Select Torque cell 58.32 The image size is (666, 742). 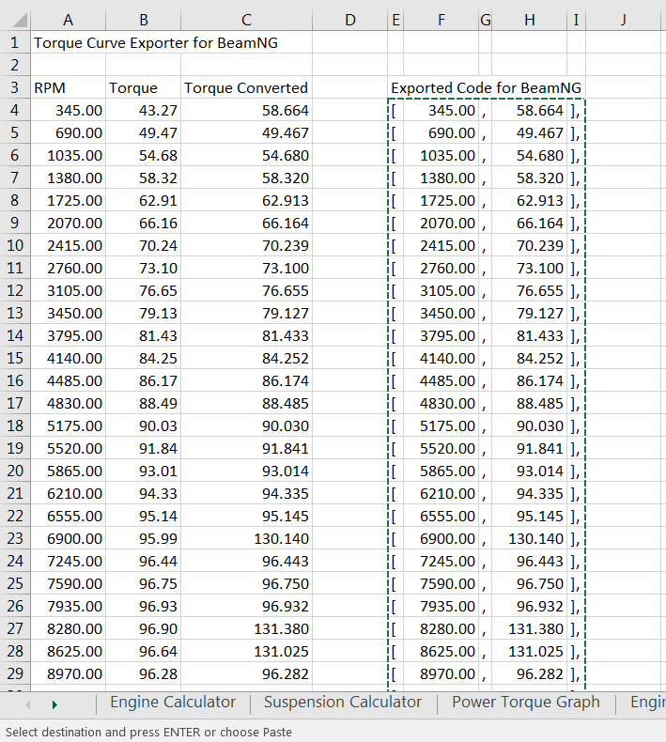[x=144, y=178]
